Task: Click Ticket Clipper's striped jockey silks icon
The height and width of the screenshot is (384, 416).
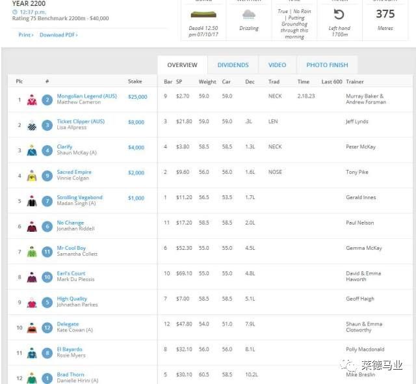Action: [31, 125]
